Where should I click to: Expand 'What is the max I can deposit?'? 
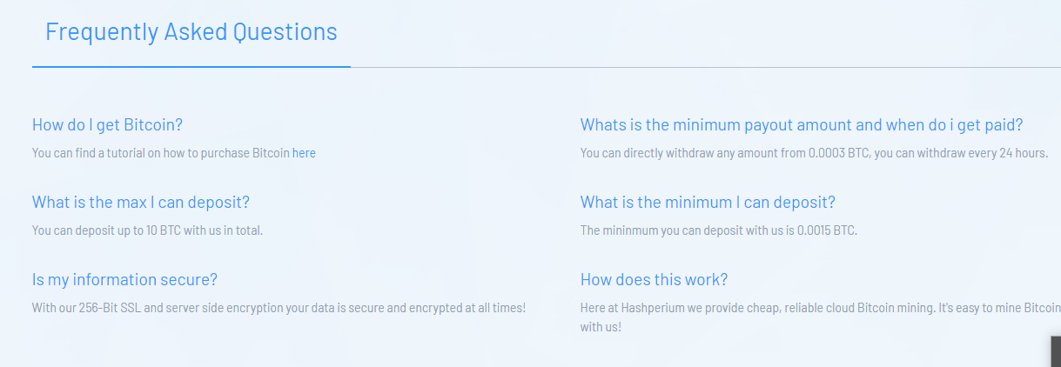point(141,202)
